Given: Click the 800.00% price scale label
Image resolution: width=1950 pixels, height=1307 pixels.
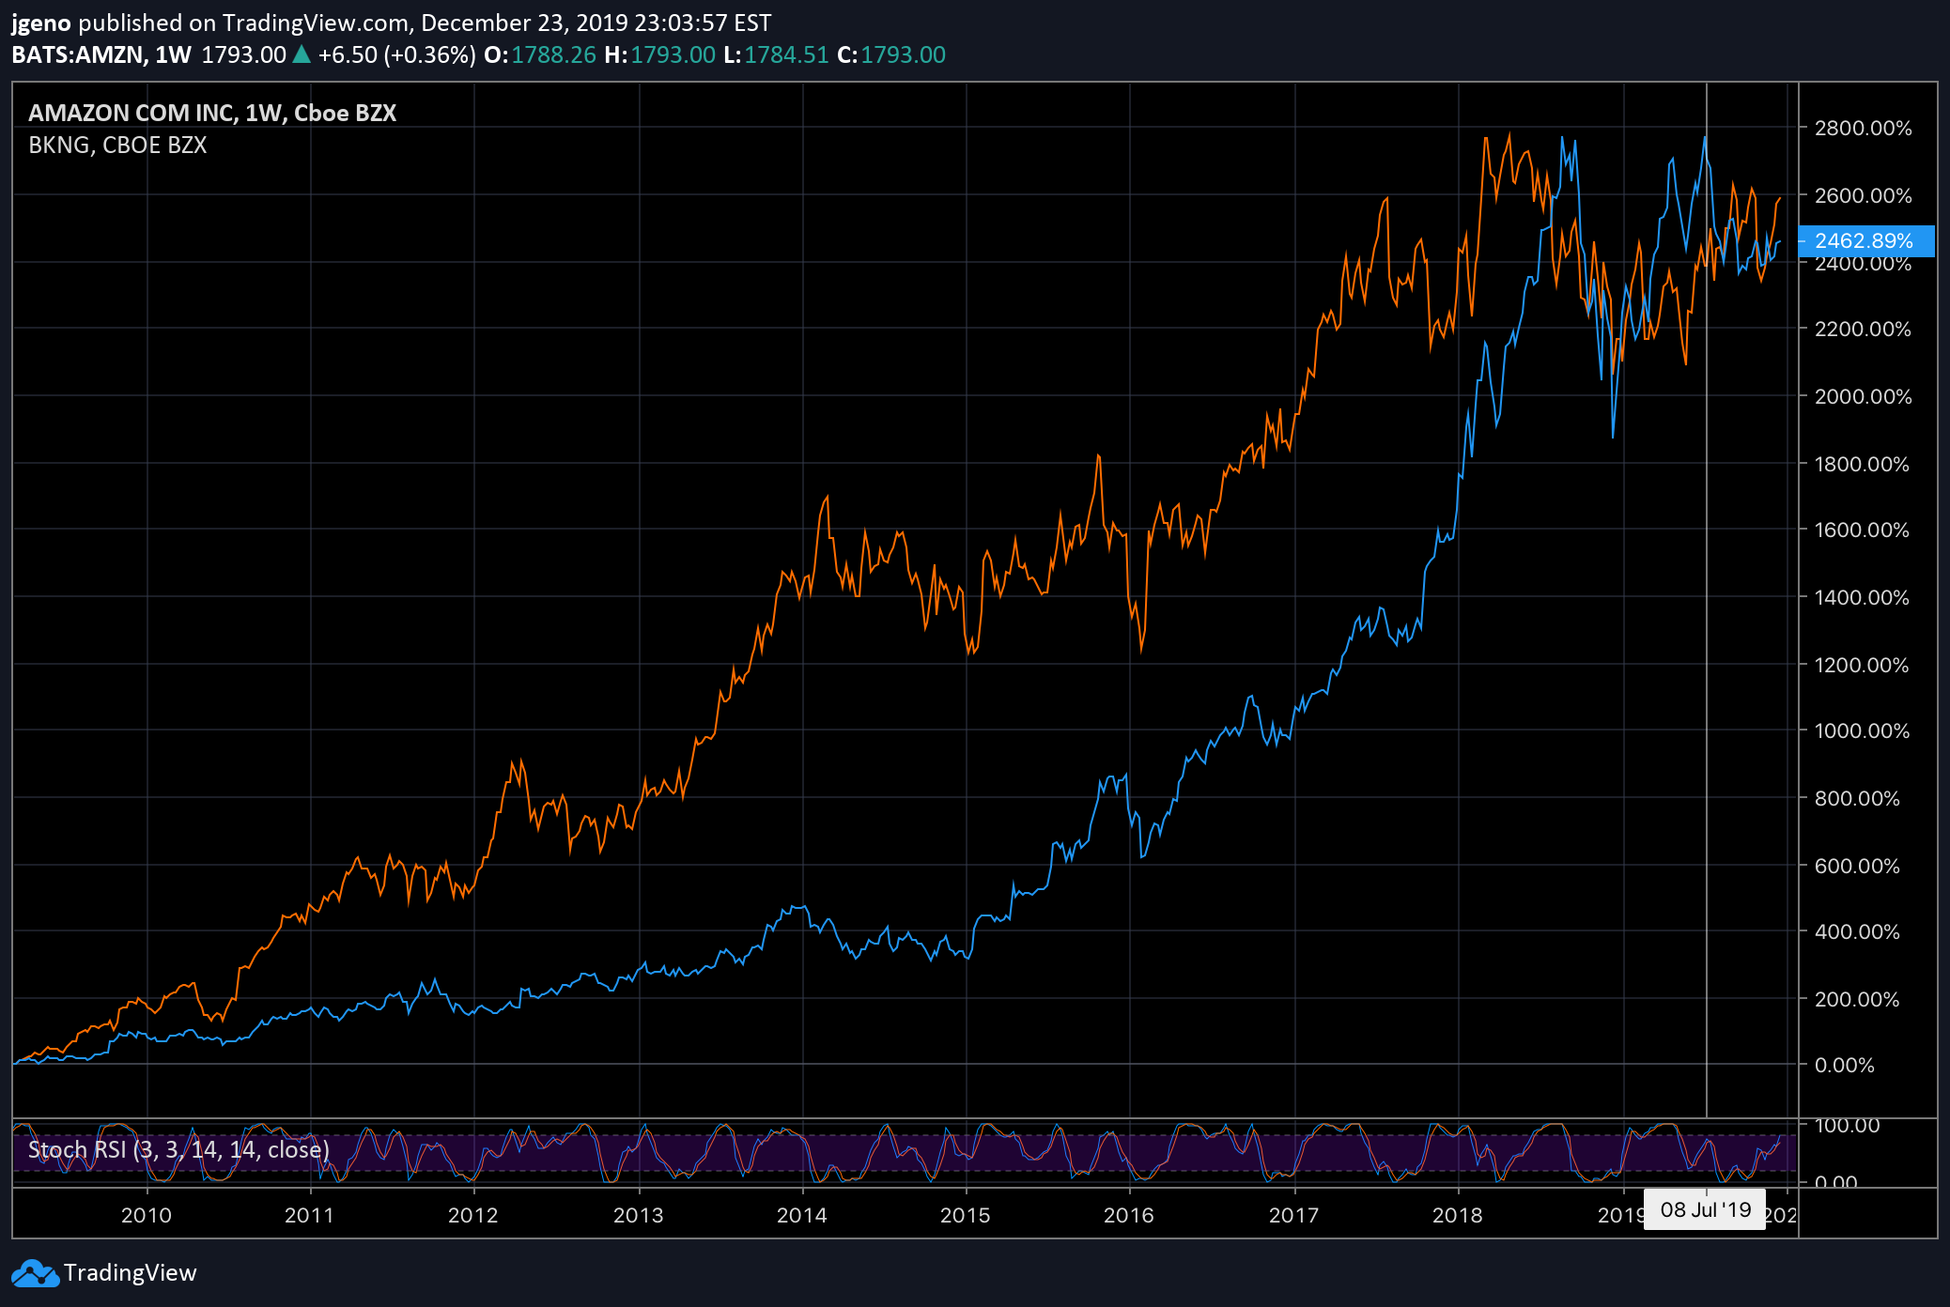Looking at the screenshot, I should [1858, 799].
